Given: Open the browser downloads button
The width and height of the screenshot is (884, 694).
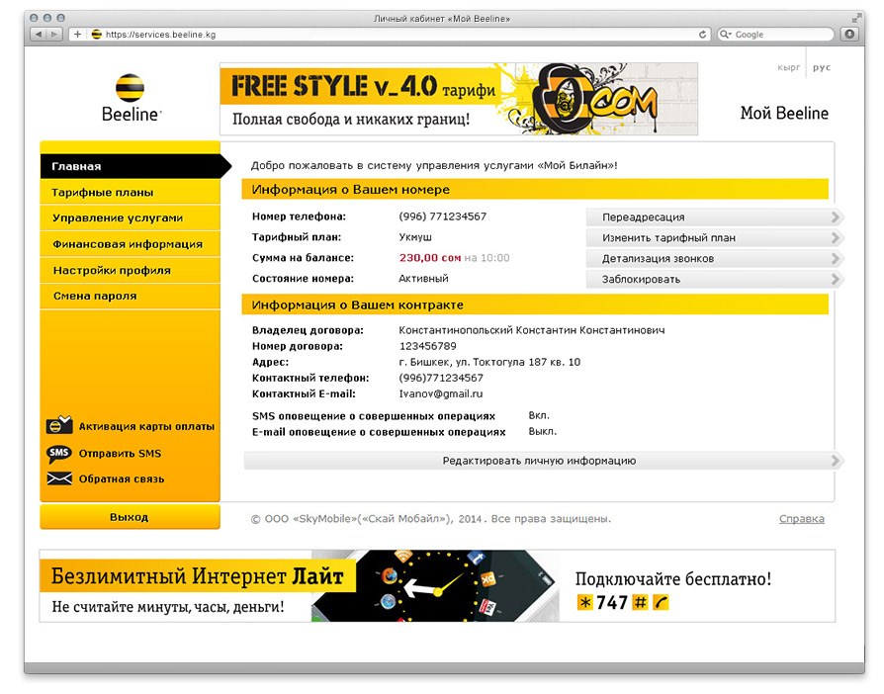Looking at the screenshot, I should pos(849,35).
